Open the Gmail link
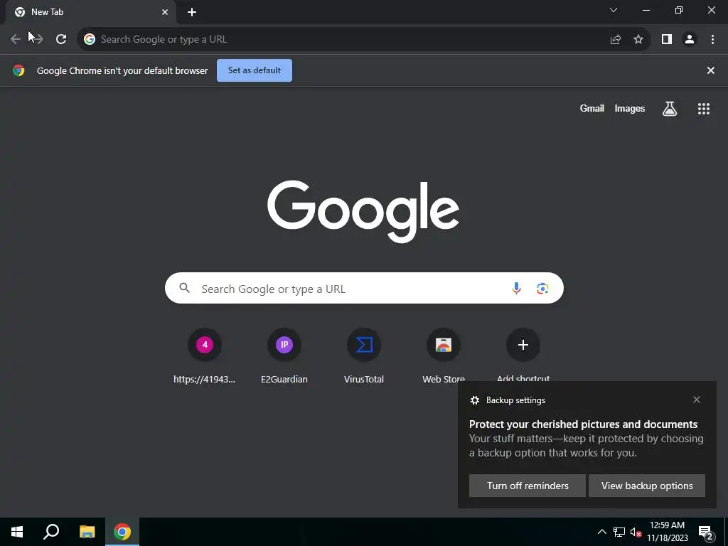 pos(592,109)
